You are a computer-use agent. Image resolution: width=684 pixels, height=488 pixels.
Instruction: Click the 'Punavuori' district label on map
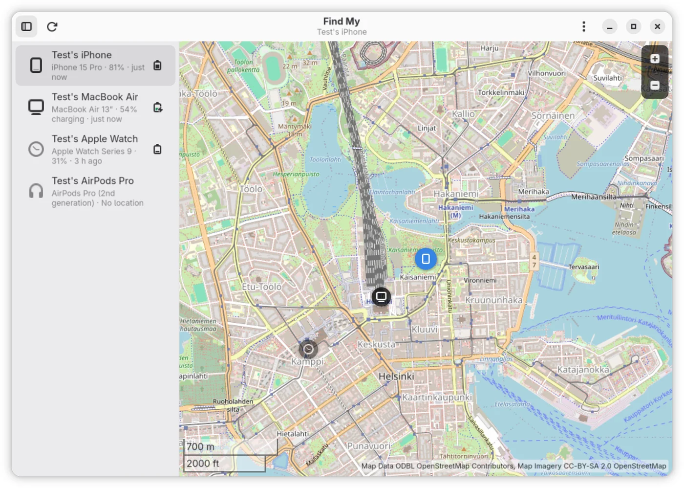pos(369,446)
